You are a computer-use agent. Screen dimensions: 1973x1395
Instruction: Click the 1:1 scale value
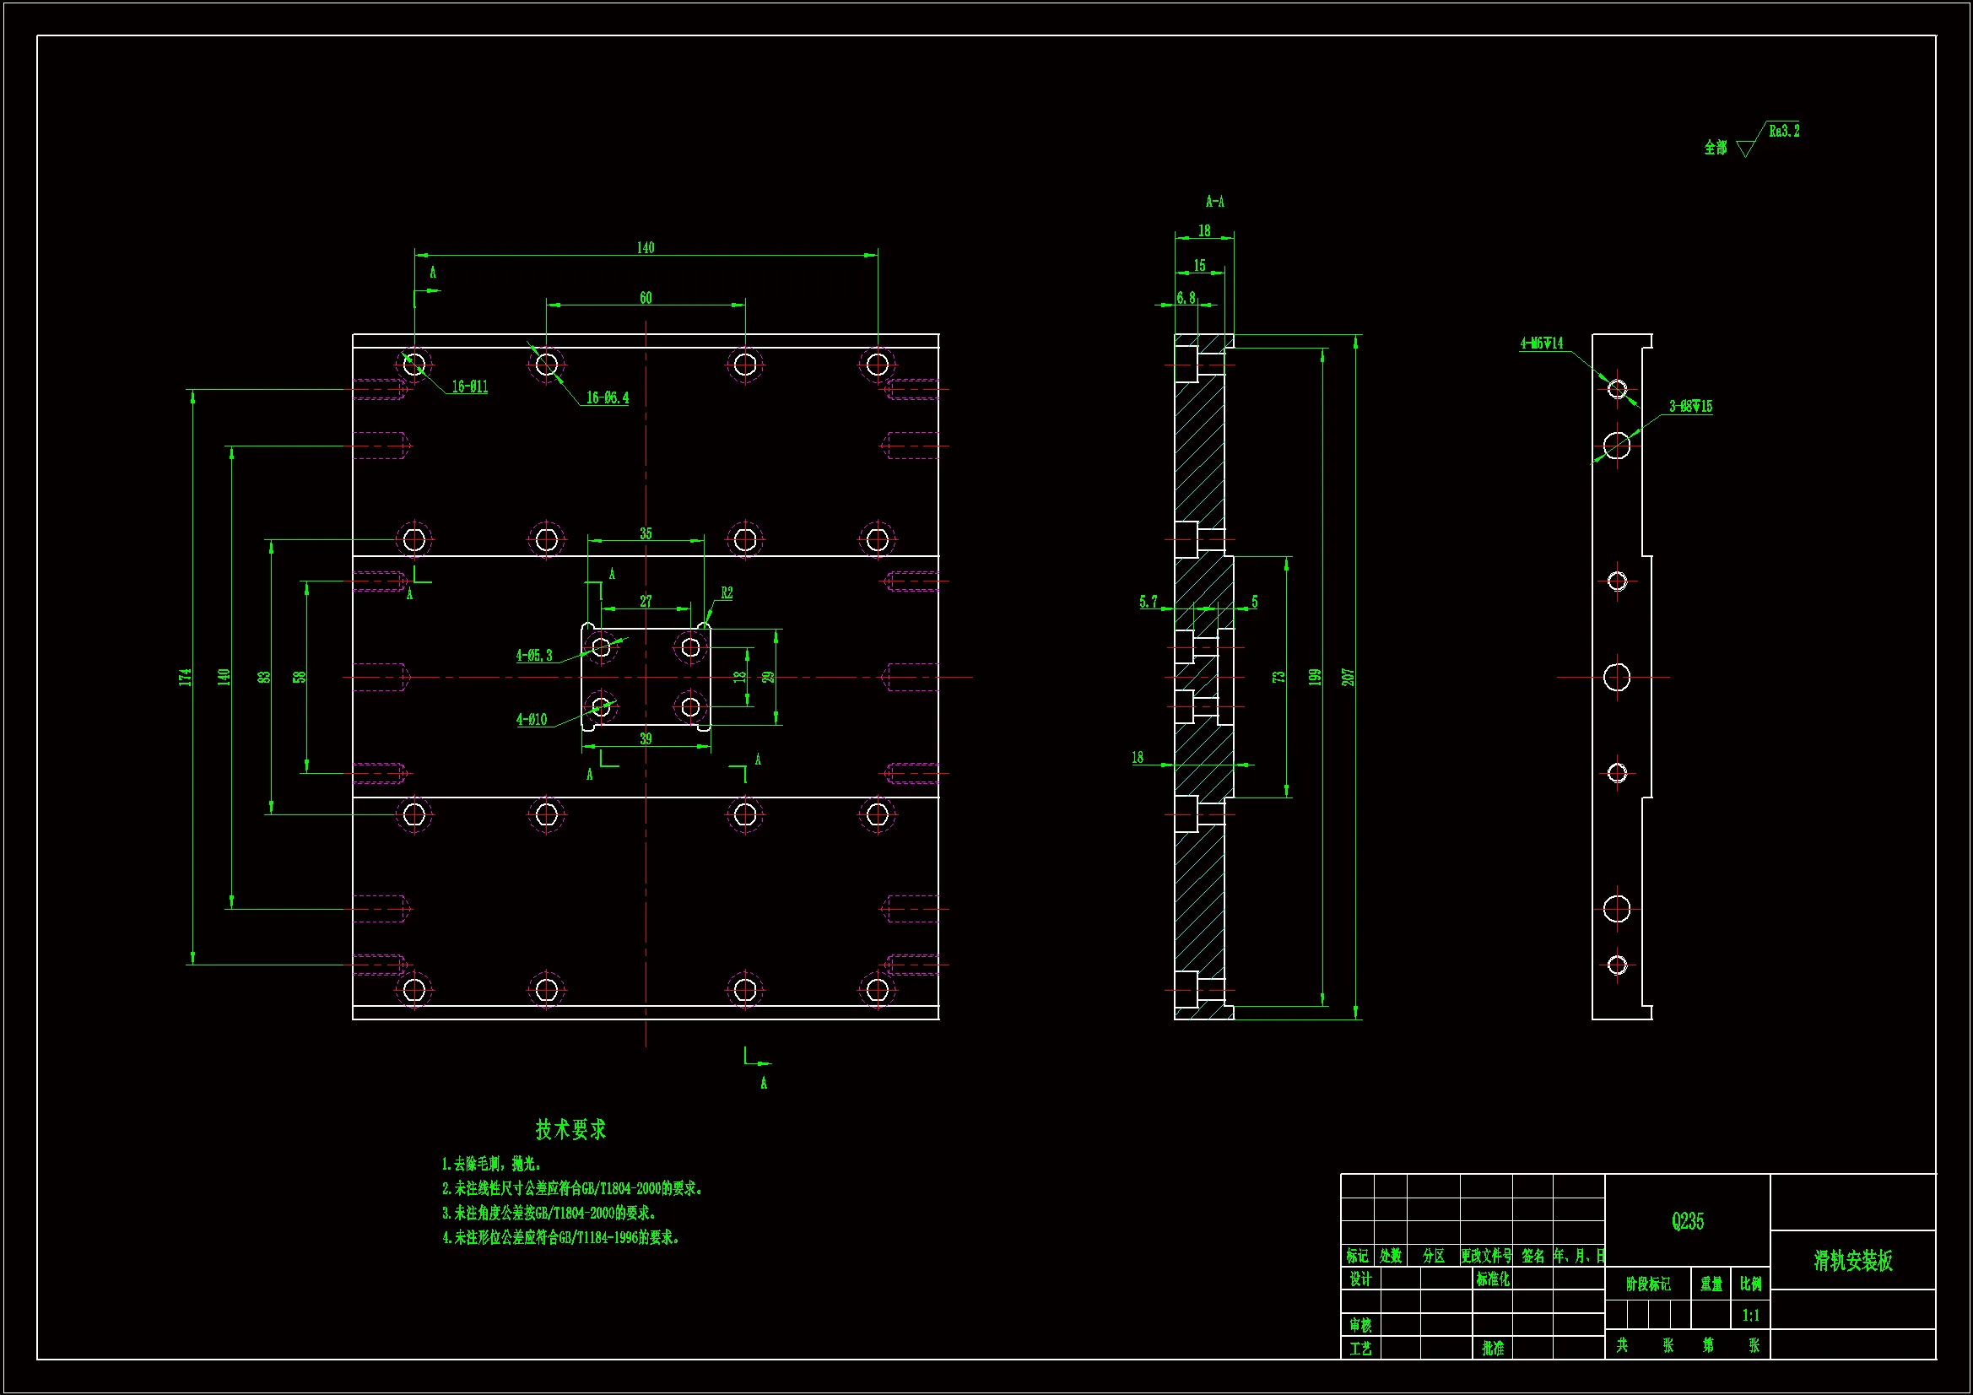click(1750, 1315)
